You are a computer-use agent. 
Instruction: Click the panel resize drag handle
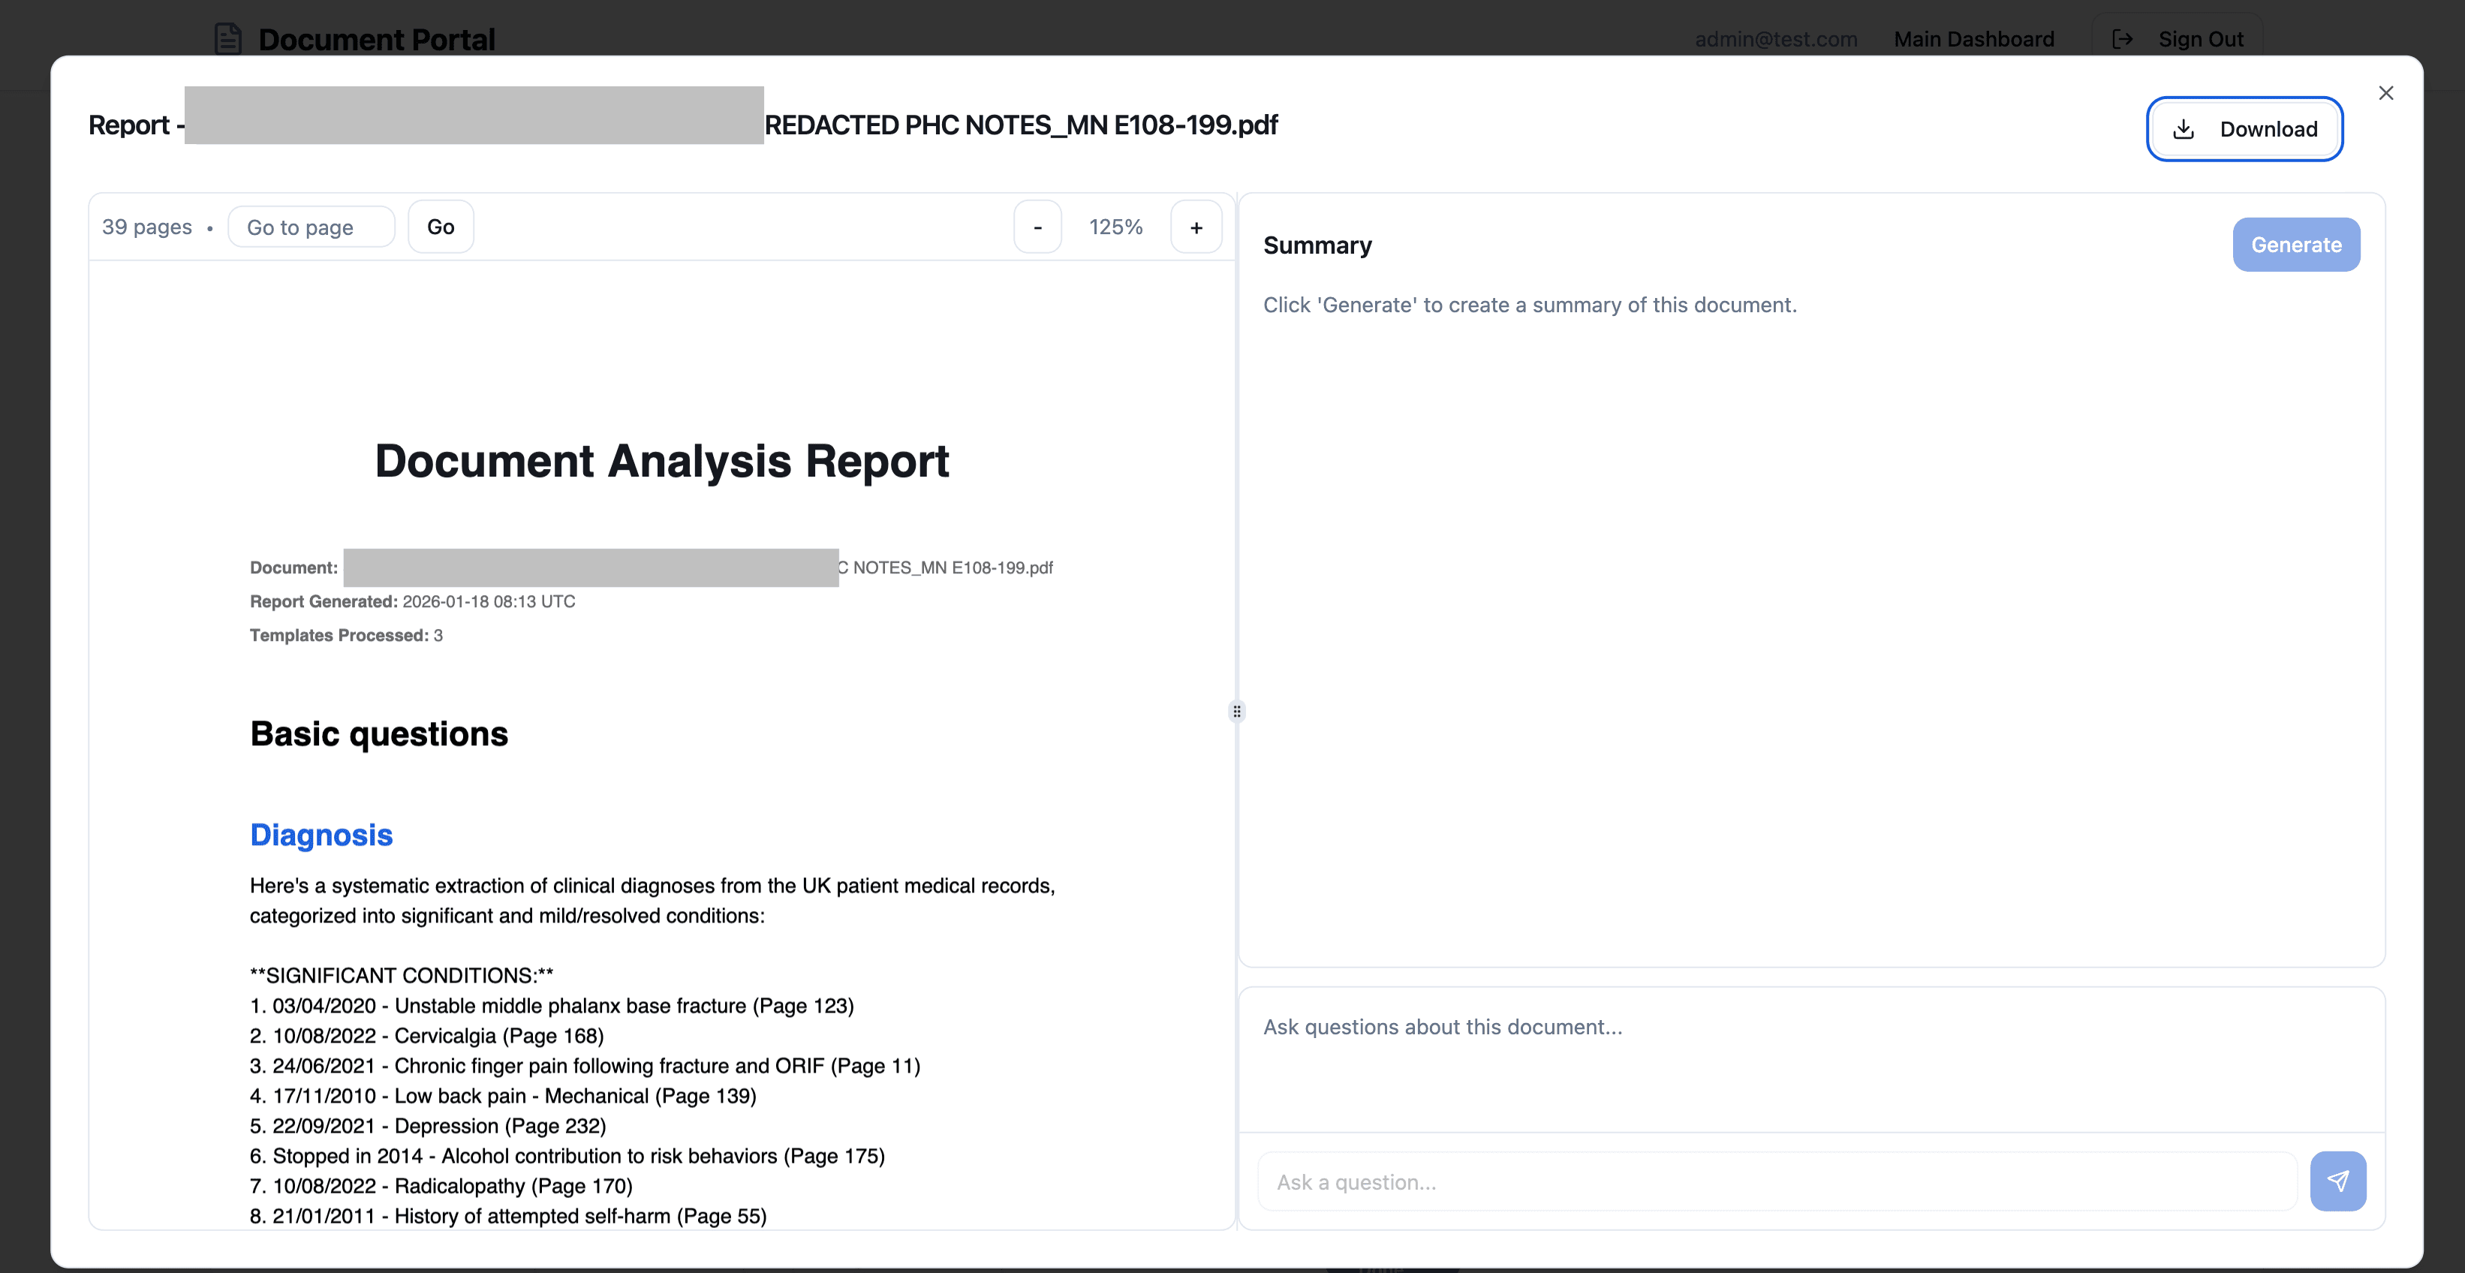pyautogui.click(x=1236, y=711)
